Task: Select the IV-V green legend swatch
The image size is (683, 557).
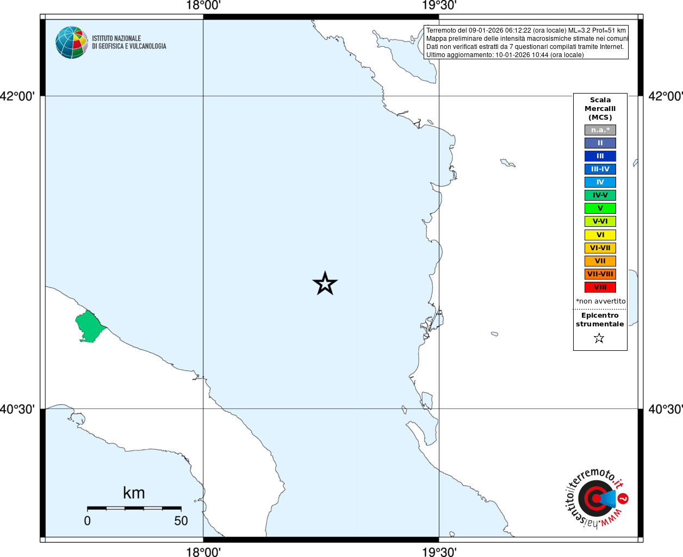Action: coord(600,195)
